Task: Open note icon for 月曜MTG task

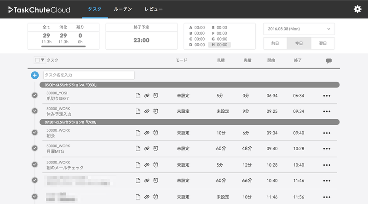Action: tap(138, 148)
